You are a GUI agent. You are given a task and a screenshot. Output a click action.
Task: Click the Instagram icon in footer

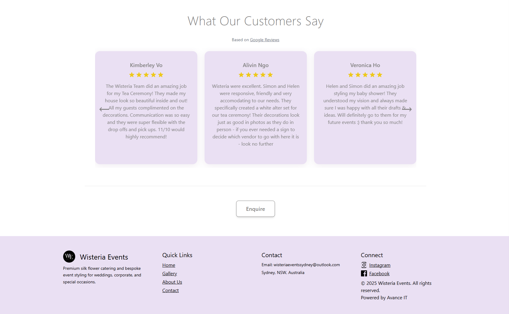[x=364, y=265]
